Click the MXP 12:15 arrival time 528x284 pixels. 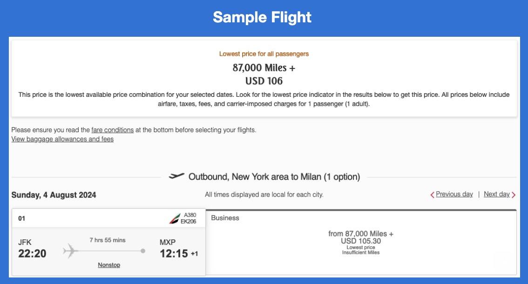coord(174,253)
